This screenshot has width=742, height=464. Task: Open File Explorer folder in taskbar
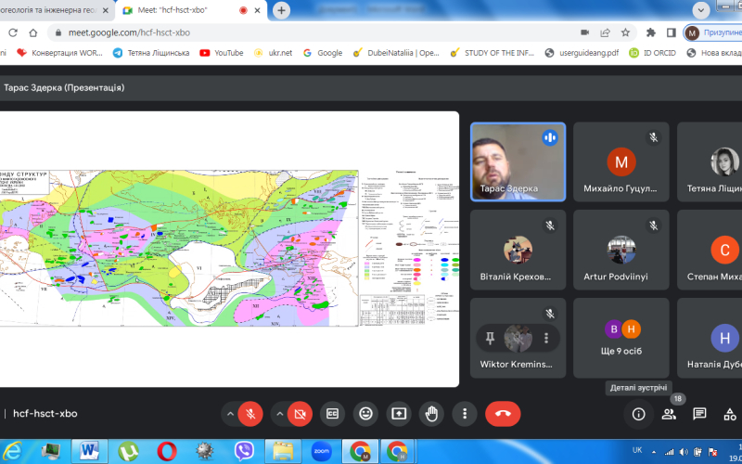pyautogui.click(x=283, y=452)
